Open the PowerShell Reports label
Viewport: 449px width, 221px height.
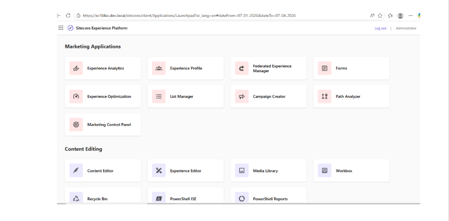(x=270, y=199)
